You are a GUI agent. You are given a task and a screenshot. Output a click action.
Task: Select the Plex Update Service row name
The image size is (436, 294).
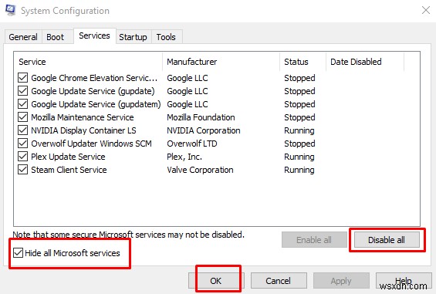pos(68,157)
